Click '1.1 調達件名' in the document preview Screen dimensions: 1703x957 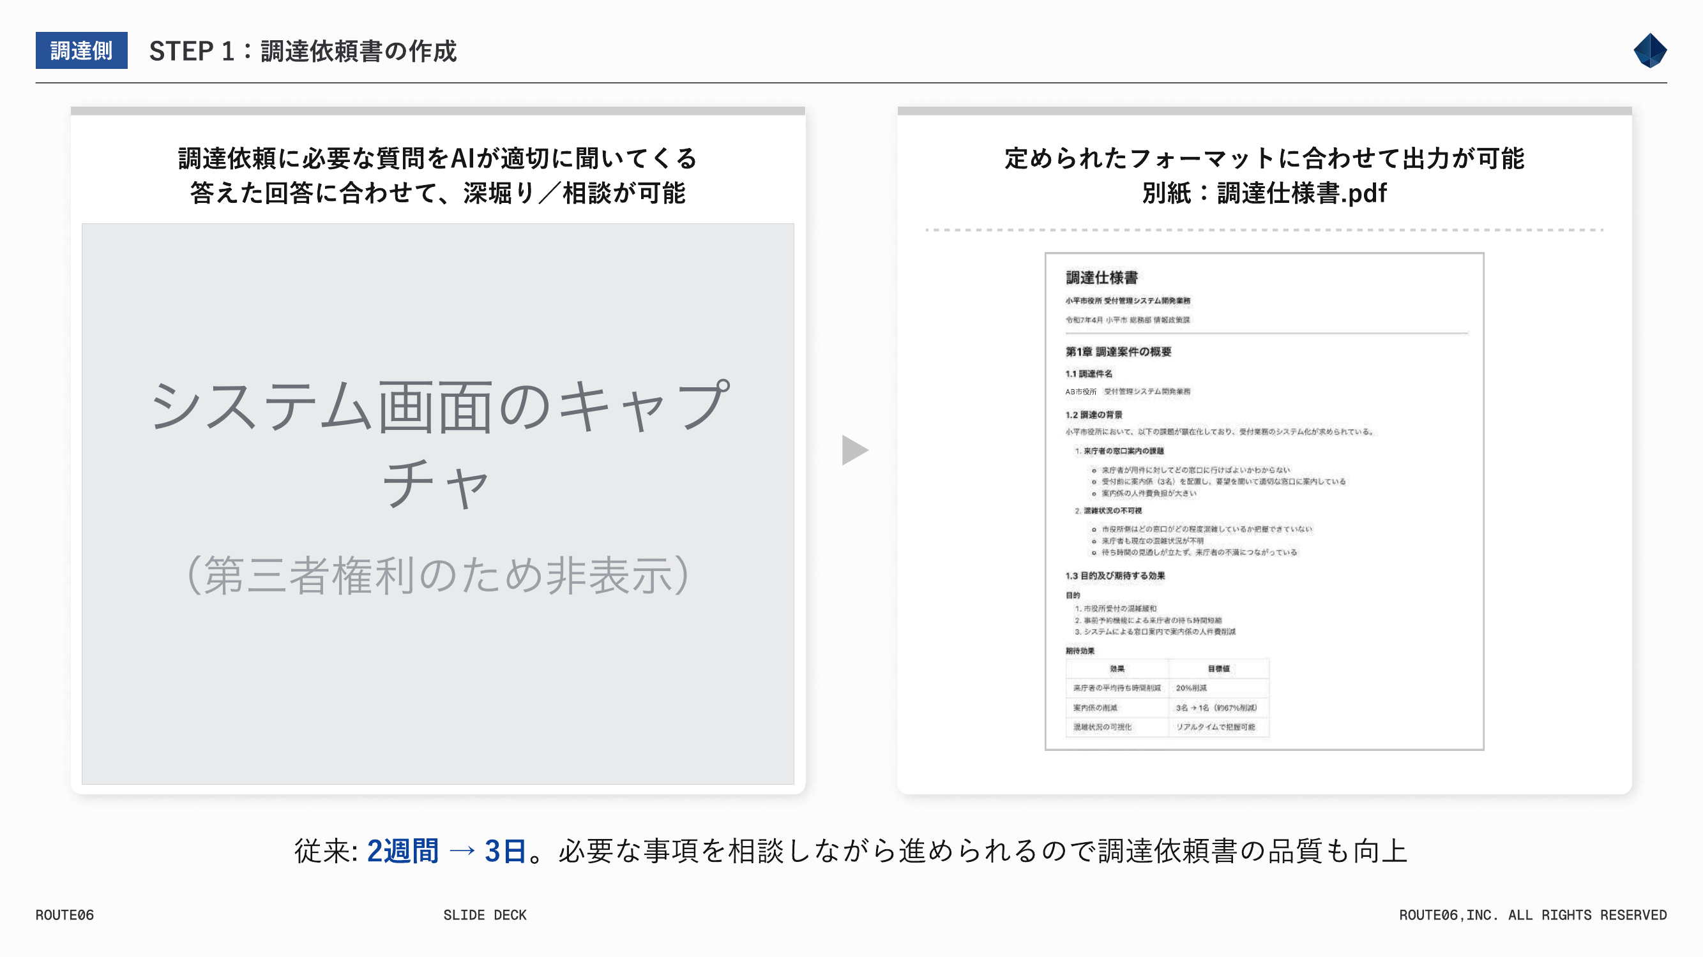[x=1088, y=373]
